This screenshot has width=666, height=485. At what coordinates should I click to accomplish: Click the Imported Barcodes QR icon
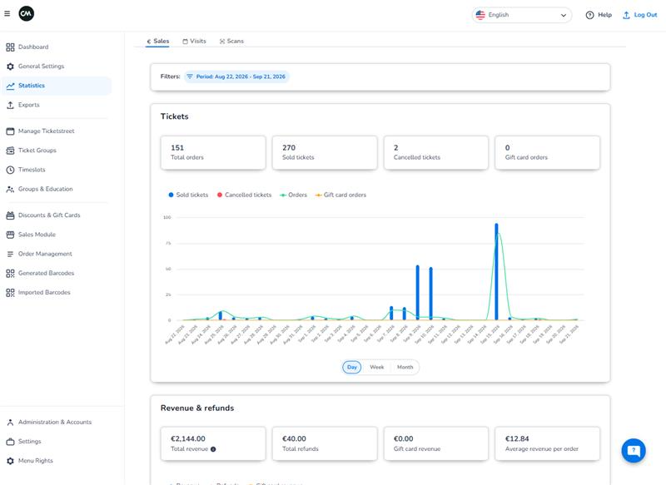click(10, 293)
